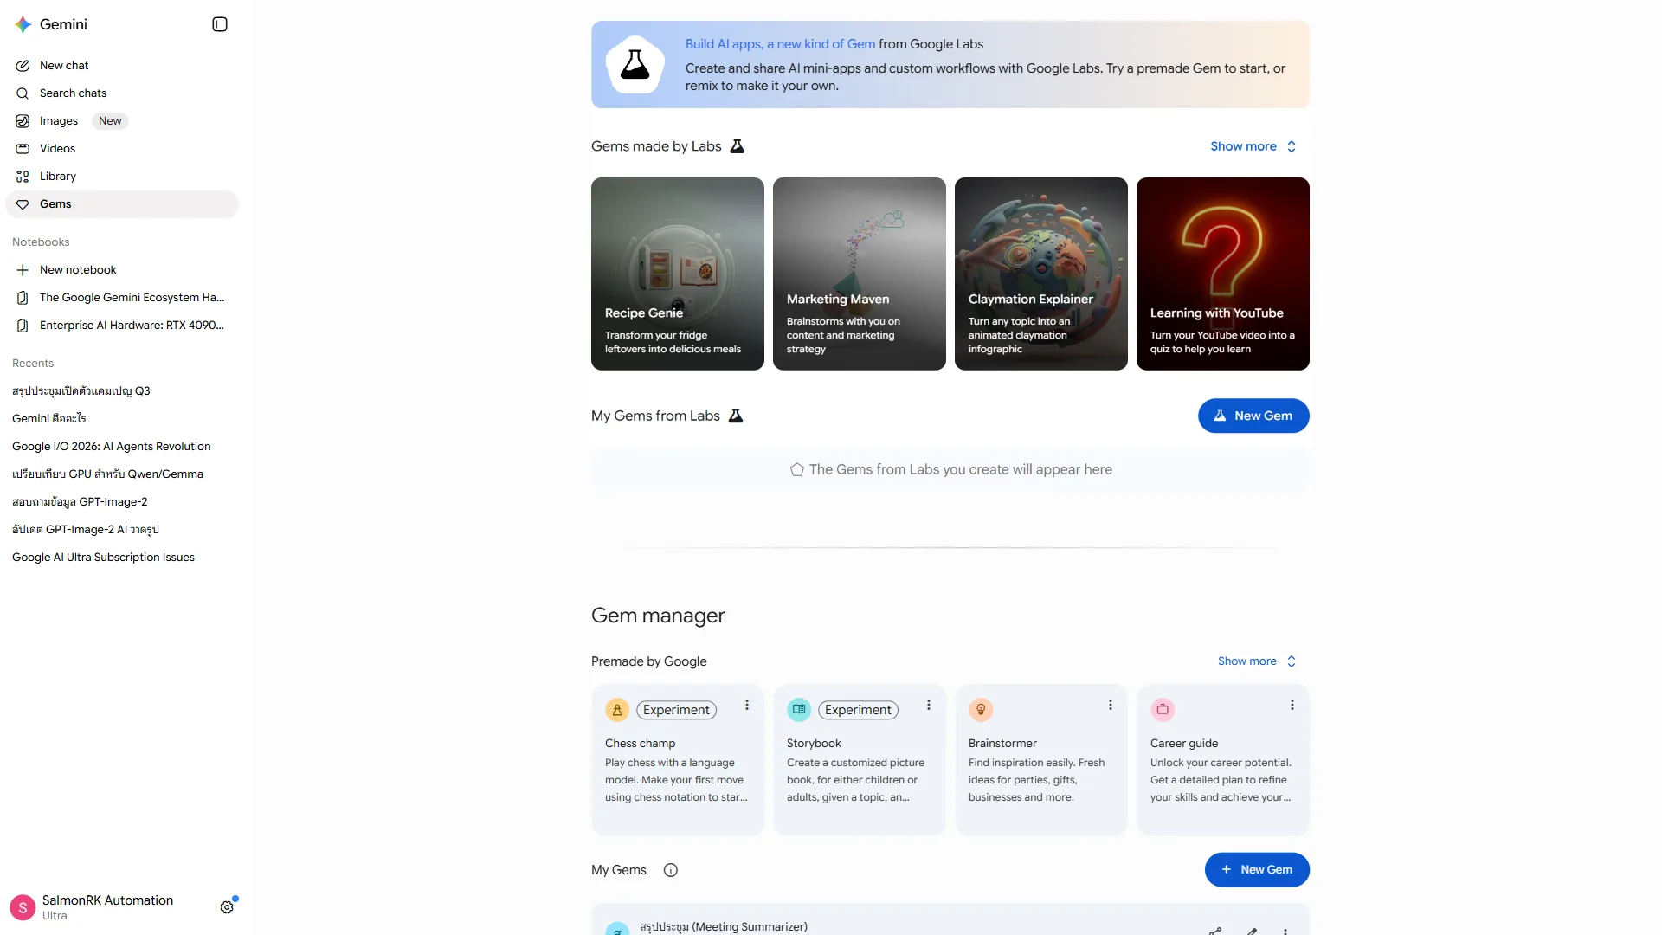The image size is (1662, 935).
Task: Click the Images sidebar icon
Action: (x=23, y=121)
